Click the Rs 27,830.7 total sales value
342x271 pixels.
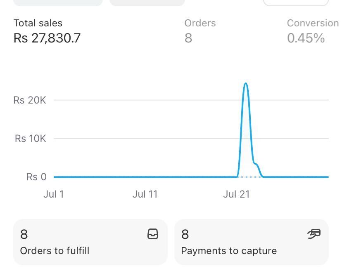[47, 38]
